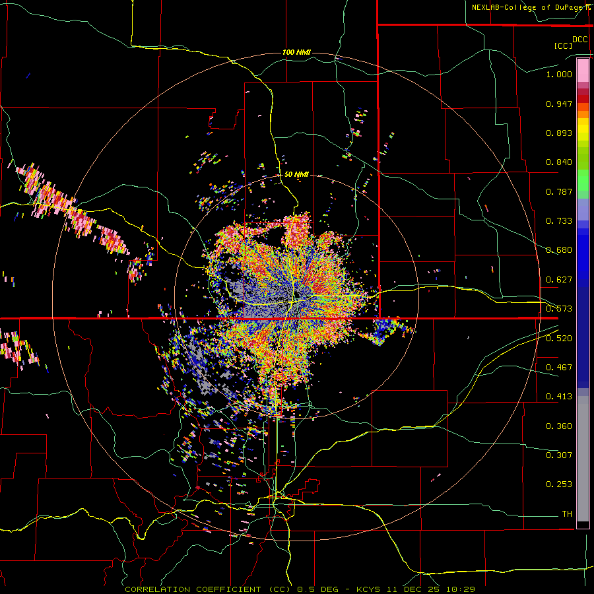Select the 0.253 scale value
This screenshot has height=594, width=594.
coord(559,484)
